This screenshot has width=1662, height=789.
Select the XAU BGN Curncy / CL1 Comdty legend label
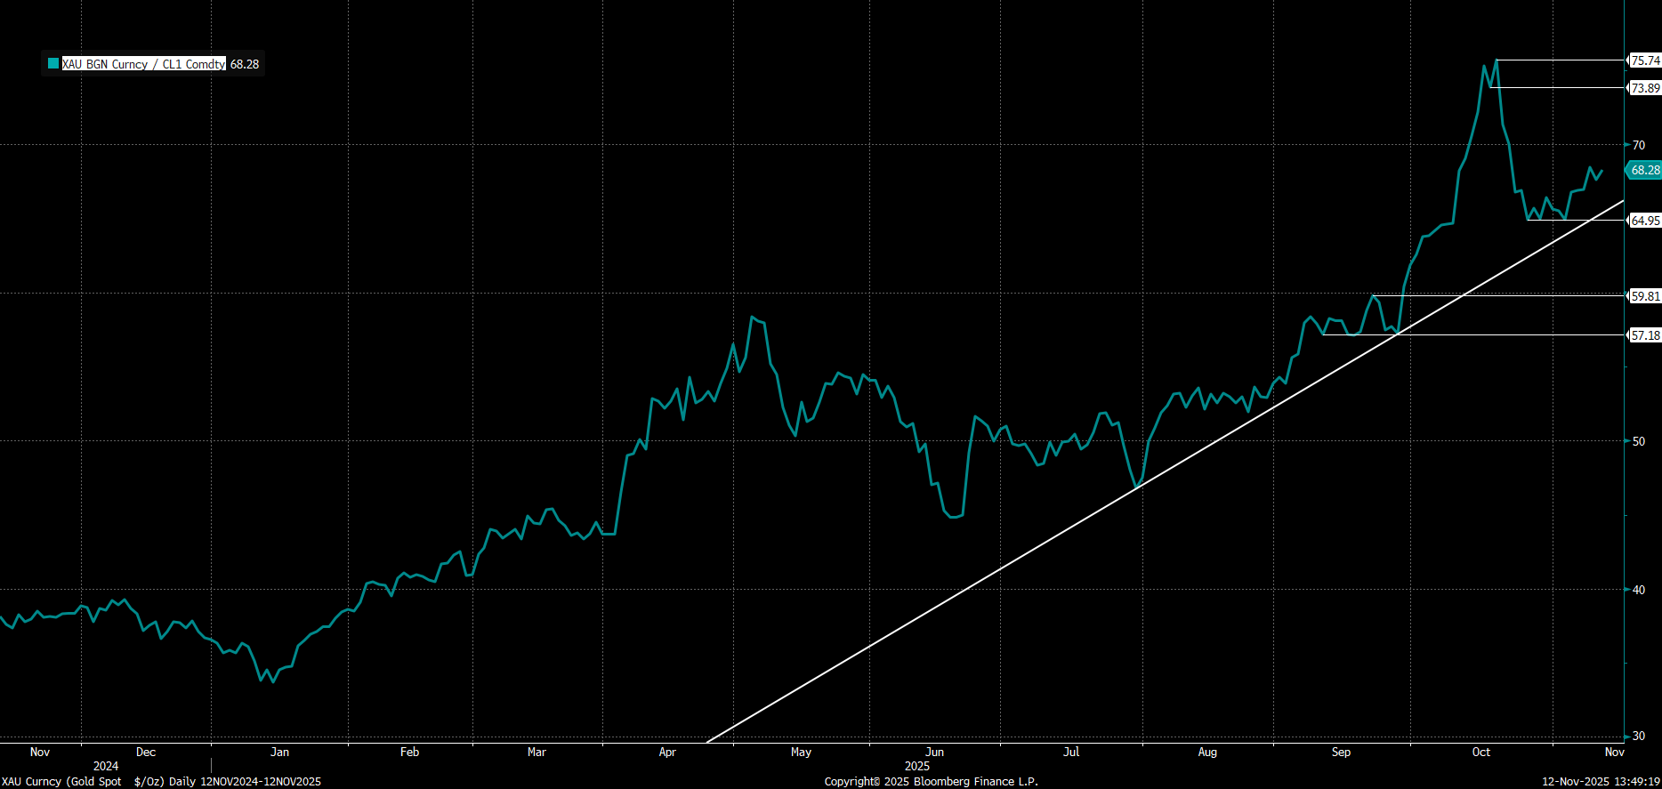(x=143, y=64)
